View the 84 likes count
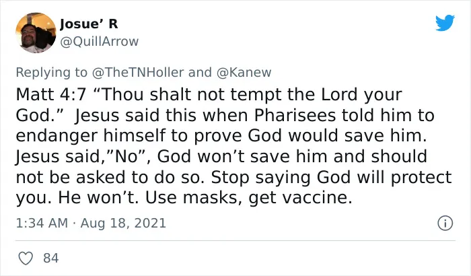471x276 pixels. click(50, 258)
